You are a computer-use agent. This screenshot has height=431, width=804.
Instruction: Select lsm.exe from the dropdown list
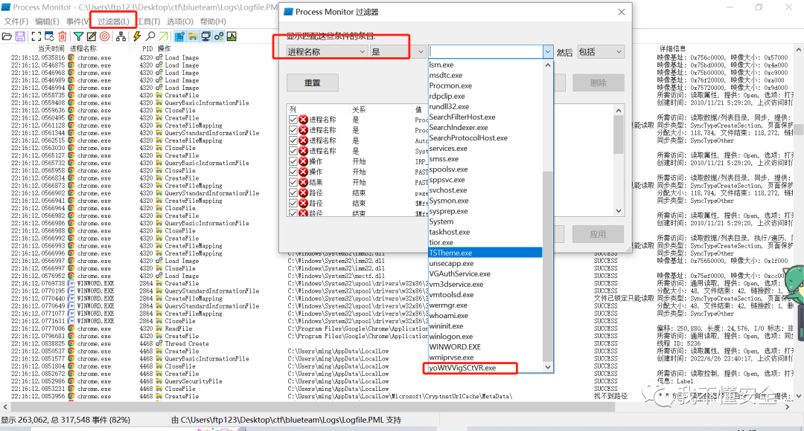(485, 65)
